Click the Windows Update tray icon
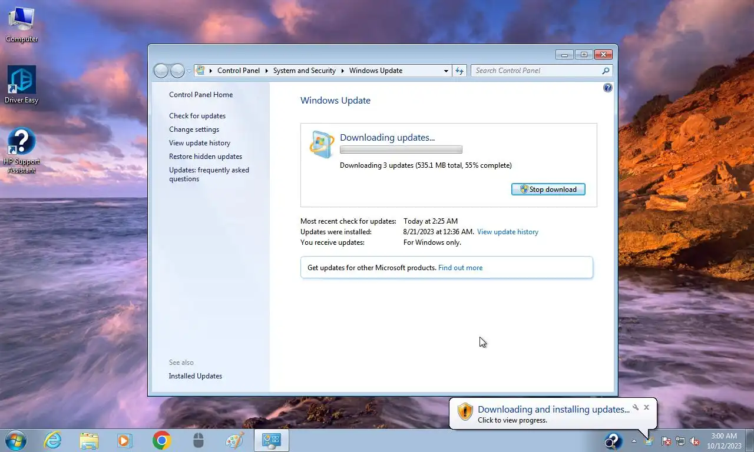The image size is (754, 452). pos(649,441)
